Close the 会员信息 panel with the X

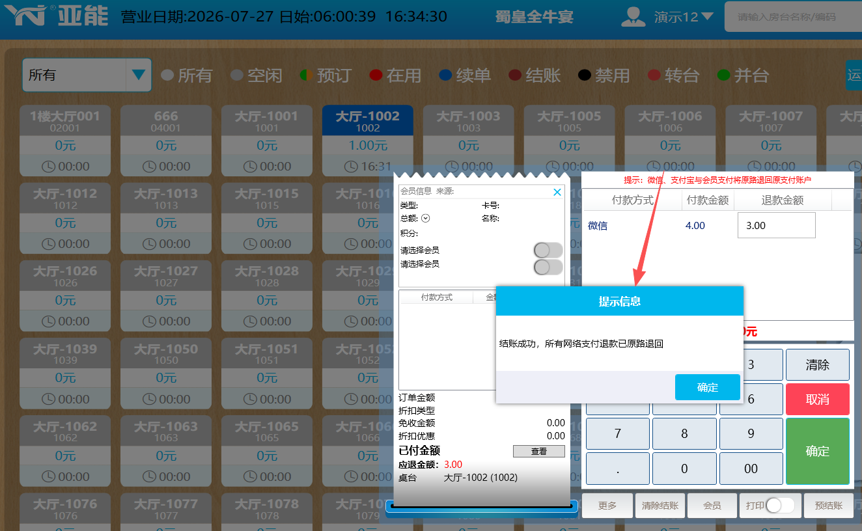click(x=557, y=192)
